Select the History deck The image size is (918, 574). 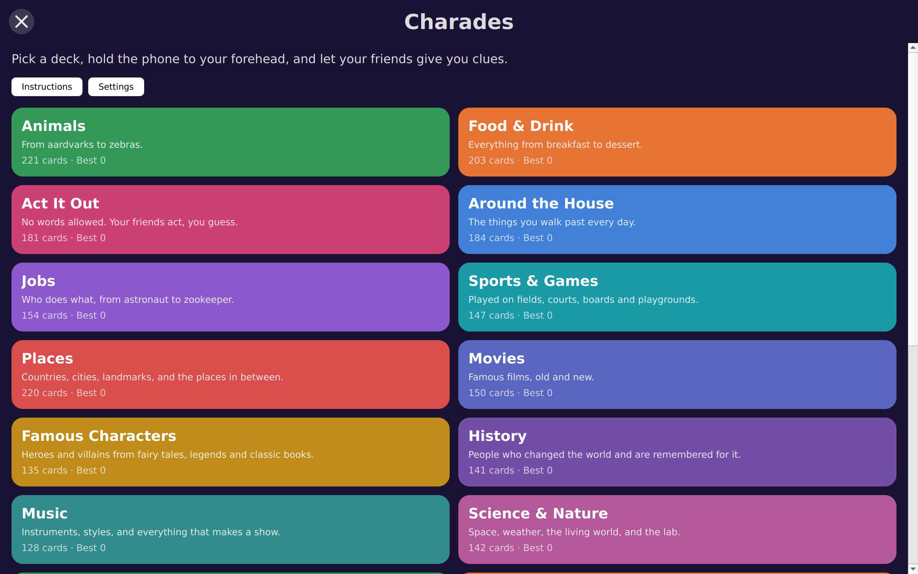click(x=677, y=452)
